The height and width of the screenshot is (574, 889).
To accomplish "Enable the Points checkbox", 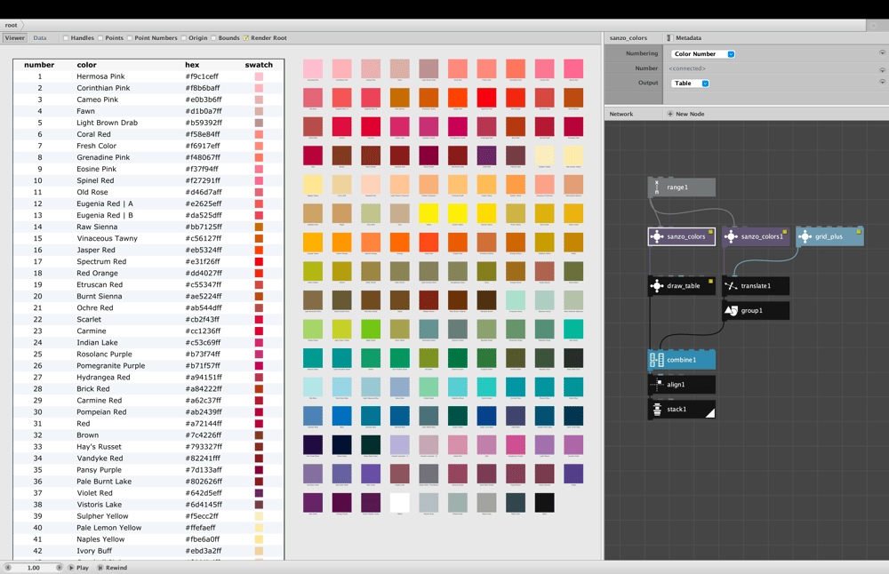I will tap(100, 38).
